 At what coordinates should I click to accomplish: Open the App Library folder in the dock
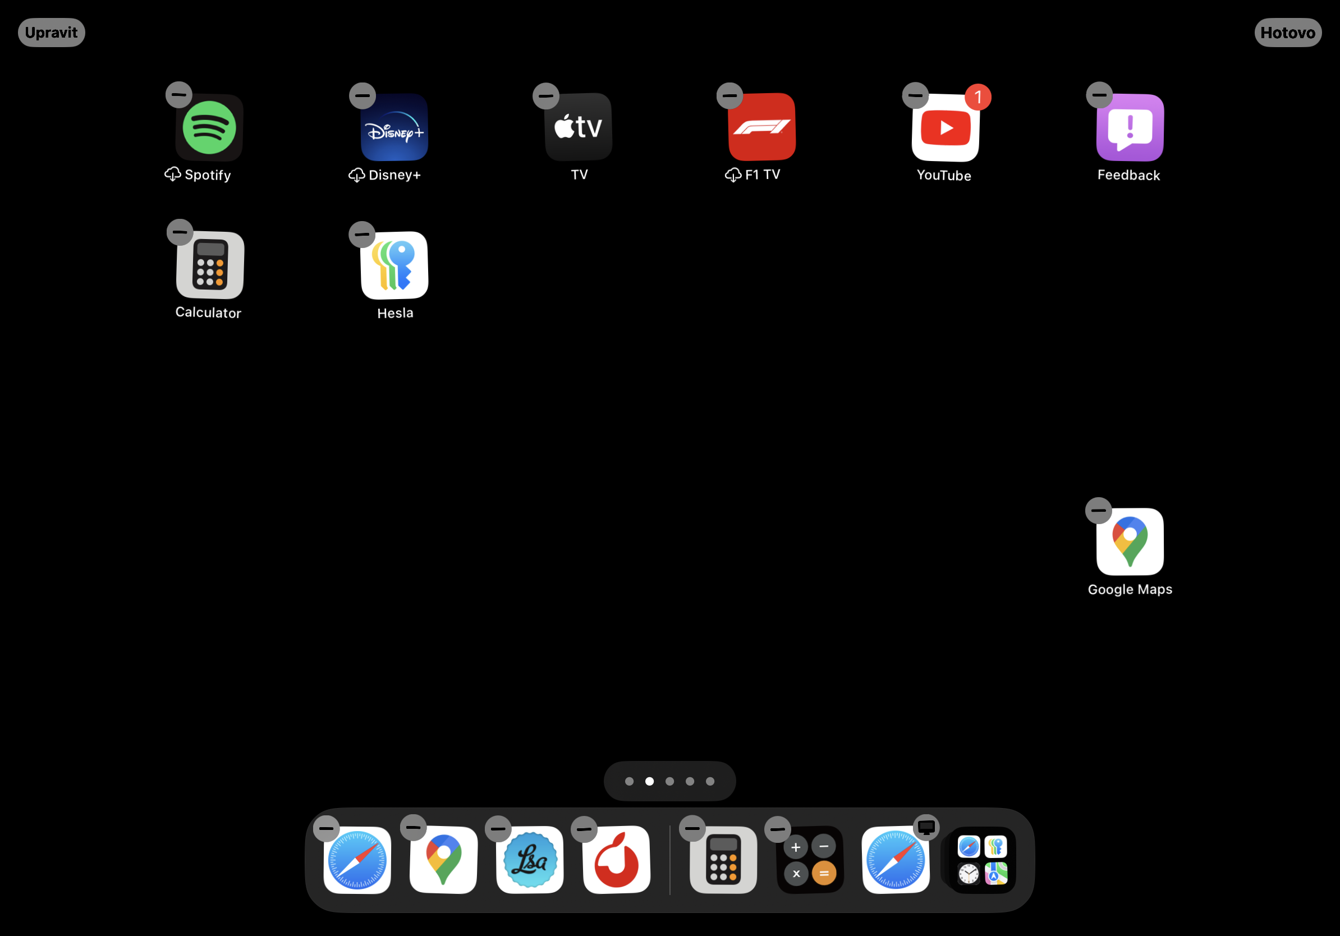pos(980,861)
